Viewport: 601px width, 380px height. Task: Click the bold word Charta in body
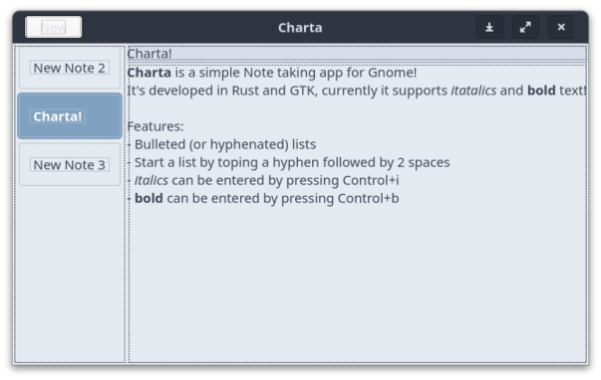[150, 73]
